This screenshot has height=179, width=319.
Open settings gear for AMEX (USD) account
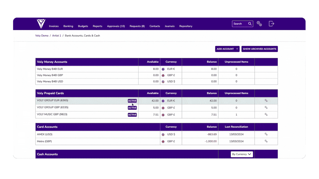(x=266, y=134)
